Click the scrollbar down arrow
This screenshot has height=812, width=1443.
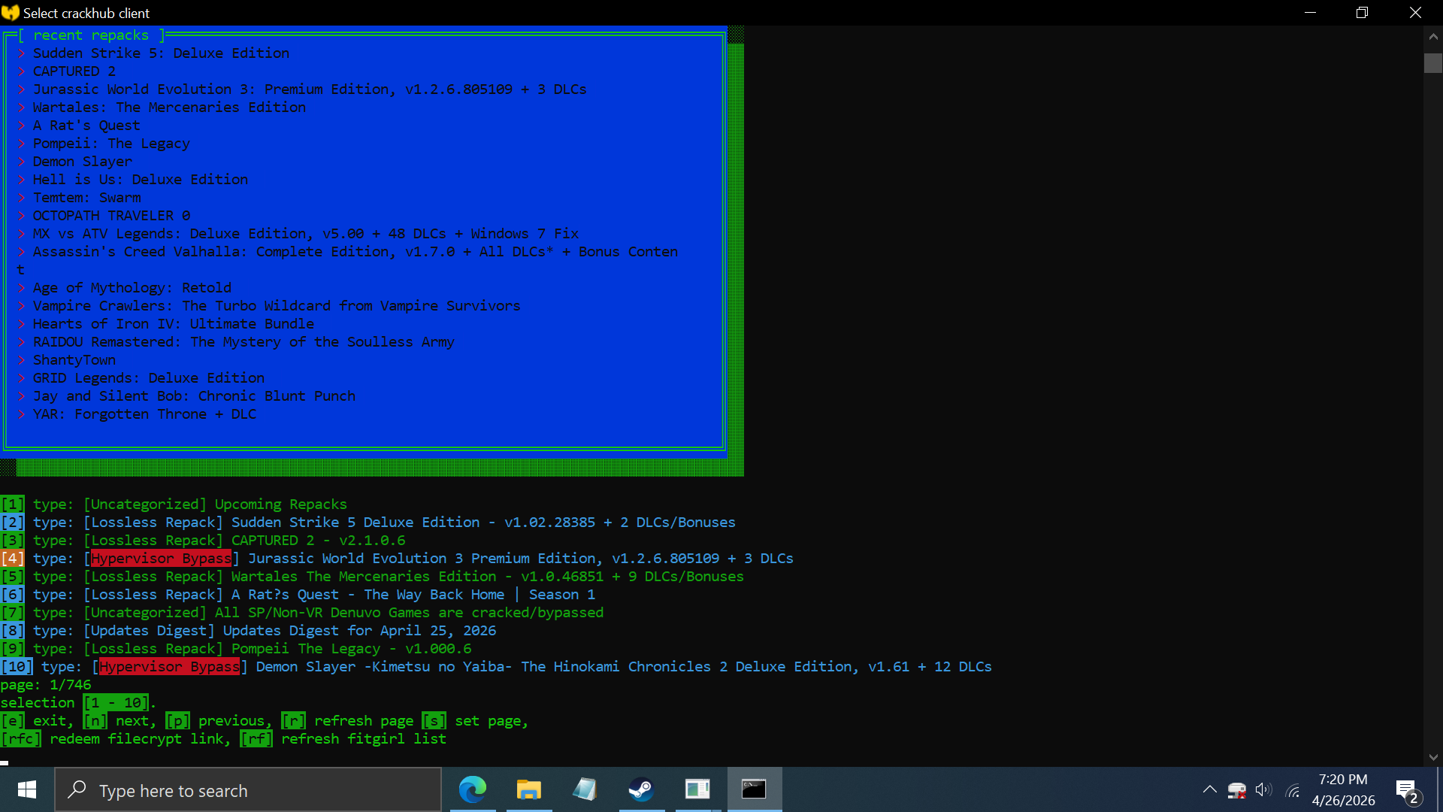[1432, 757]
